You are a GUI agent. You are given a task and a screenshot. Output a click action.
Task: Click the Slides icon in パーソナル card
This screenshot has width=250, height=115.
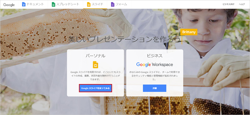pos(96,65)
